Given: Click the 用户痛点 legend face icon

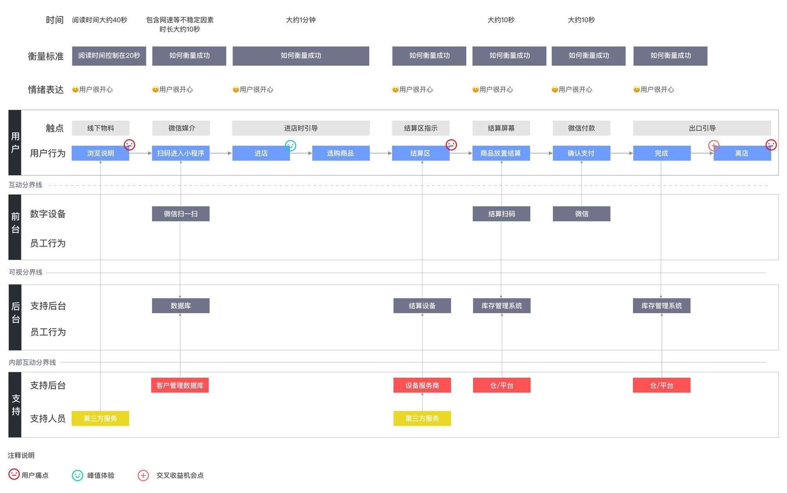Looking at the screenshot, I should pyautogui.click(x=14, y=474).
